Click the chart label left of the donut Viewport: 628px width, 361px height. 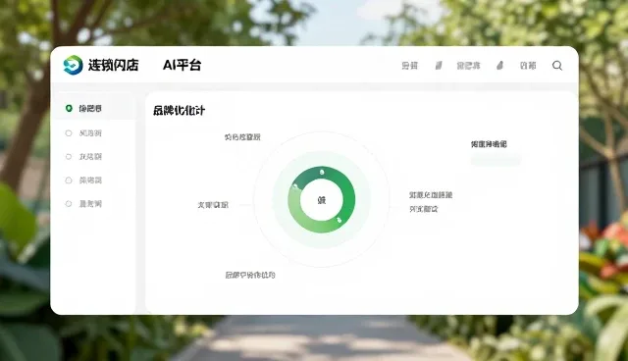pos(213,205)
